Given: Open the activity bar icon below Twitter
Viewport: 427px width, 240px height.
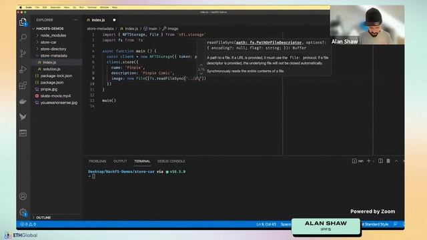Looking at the screenshot, I should (x=23, y=133).
